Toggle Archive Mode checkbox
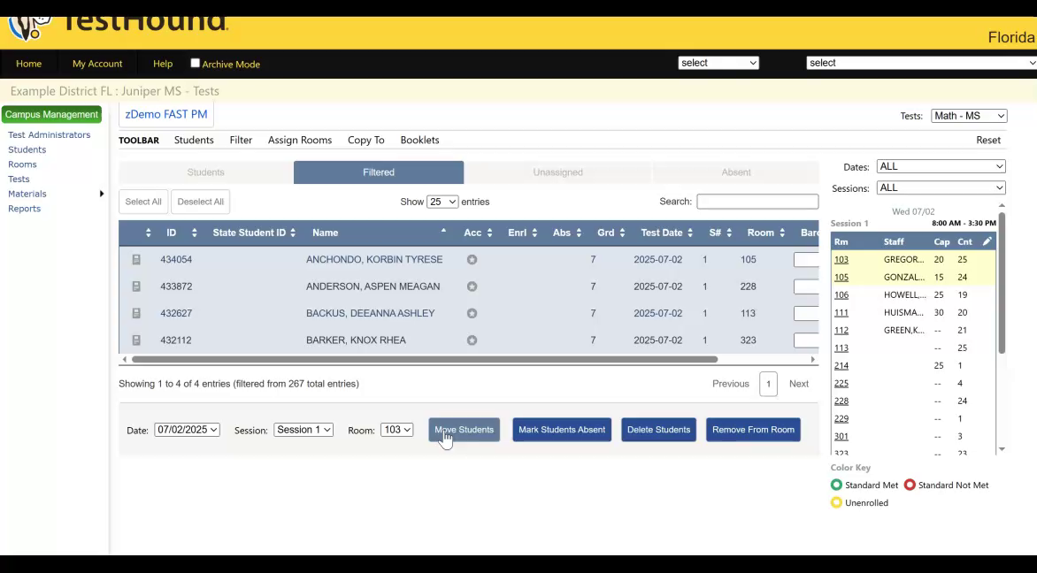 tap(195, 63)
